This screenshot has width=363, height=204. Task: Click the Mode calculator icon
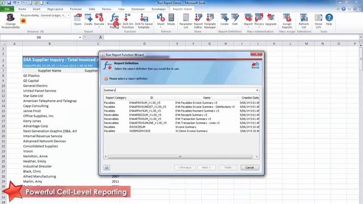171,19
